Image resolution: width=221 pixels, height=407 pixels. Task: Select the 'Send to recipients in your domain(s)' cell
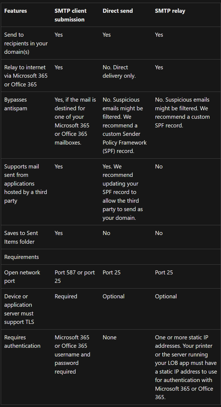(26, 43)
